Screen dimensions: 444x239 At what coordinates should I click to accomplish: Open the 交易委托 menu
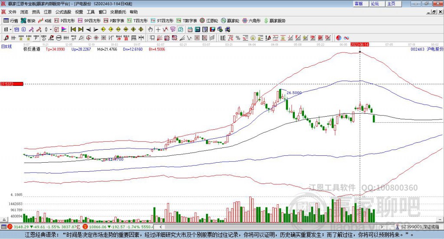point(118,12)
